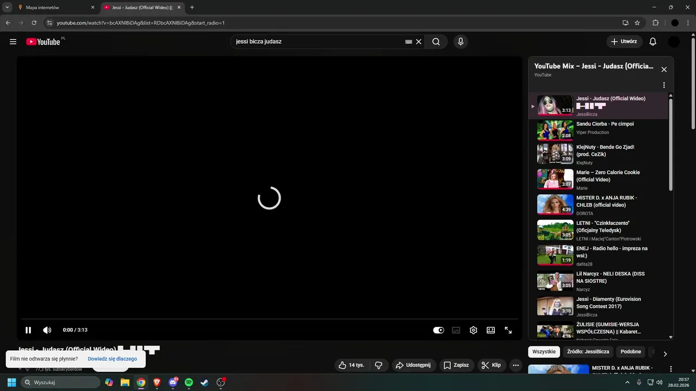This screenshot has width=696, height=391.
Task: Open the Dowiedz się dlaczego link
Action: coord(112,359)
